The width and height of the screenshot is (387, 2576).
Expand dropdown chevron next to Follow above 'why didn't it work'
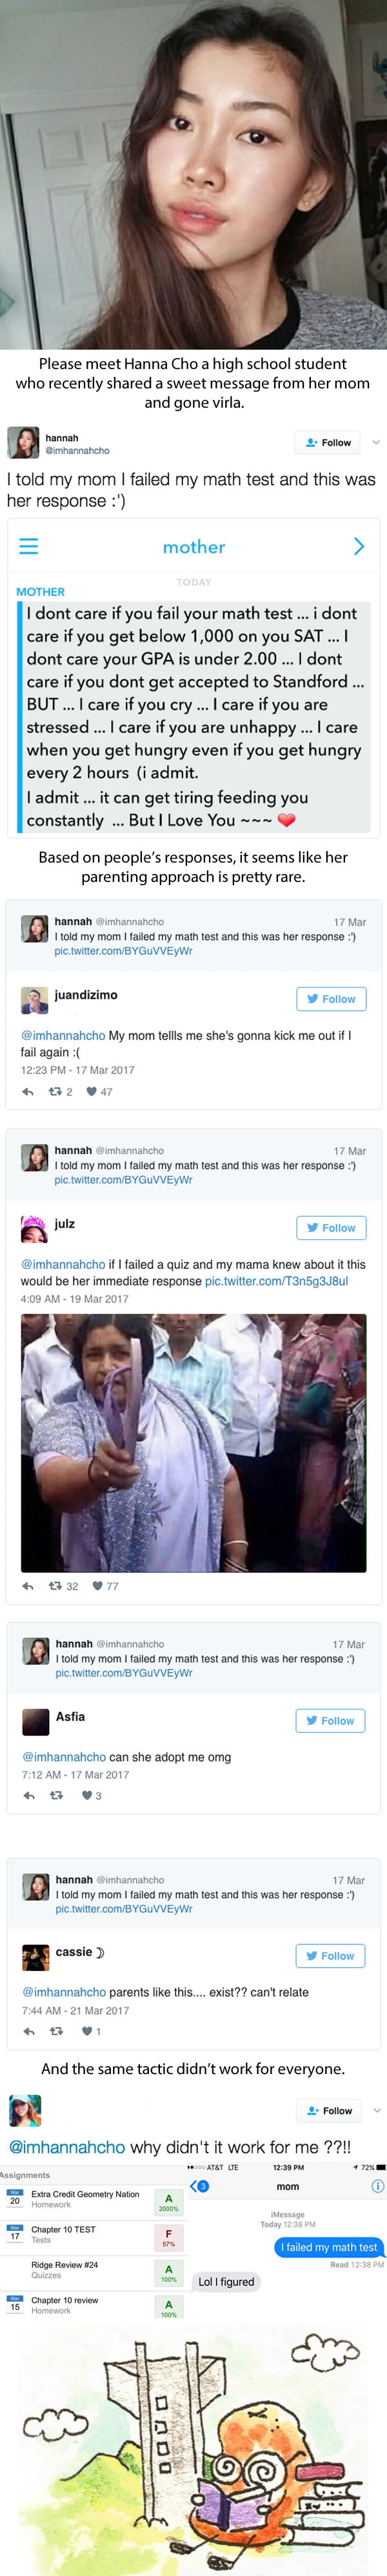pyautogui.click(x=376, y=2110)
